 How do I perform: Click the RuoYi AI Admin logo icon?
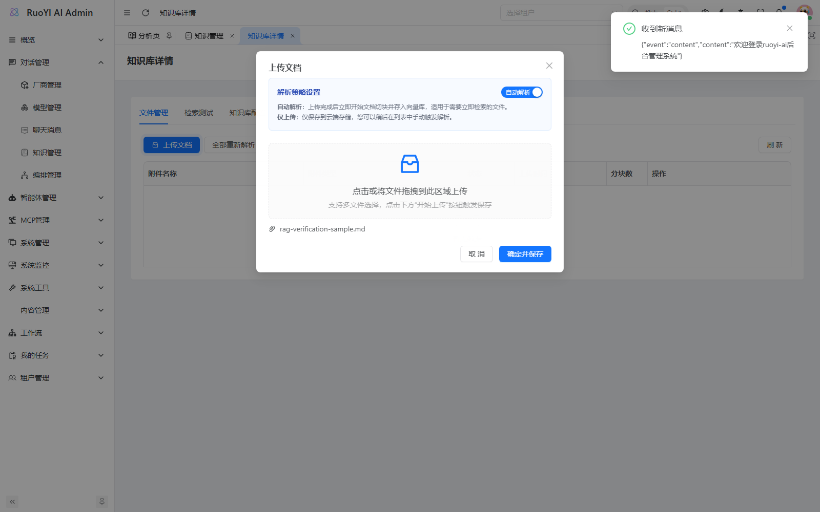pyautogui.click(x=14, y=12)
